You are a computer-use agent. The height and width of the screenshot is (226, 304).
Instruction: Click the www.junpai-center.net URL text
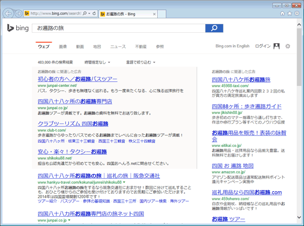[x=57, y=85]
